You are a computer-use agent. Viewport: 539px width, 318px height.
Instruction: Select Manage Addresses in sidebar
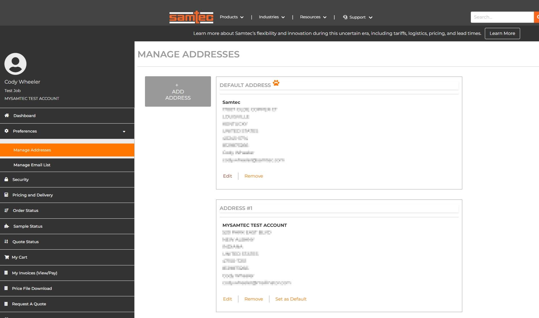pos(67,150)
